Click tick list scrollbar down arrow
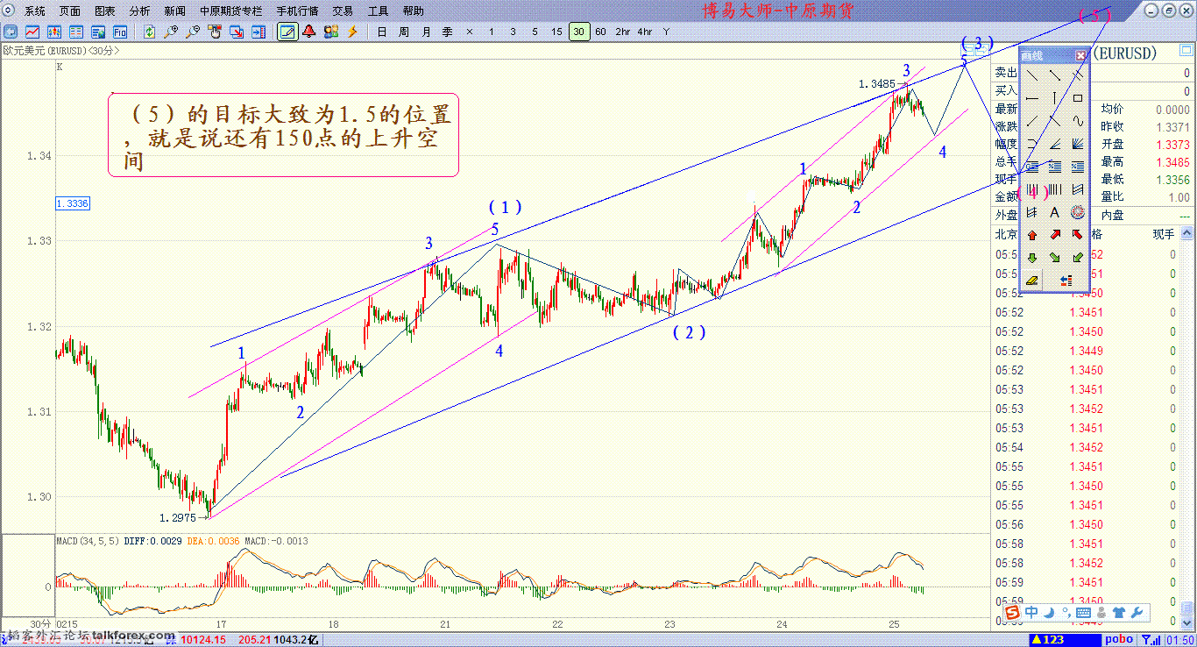 coord(1186,623)
